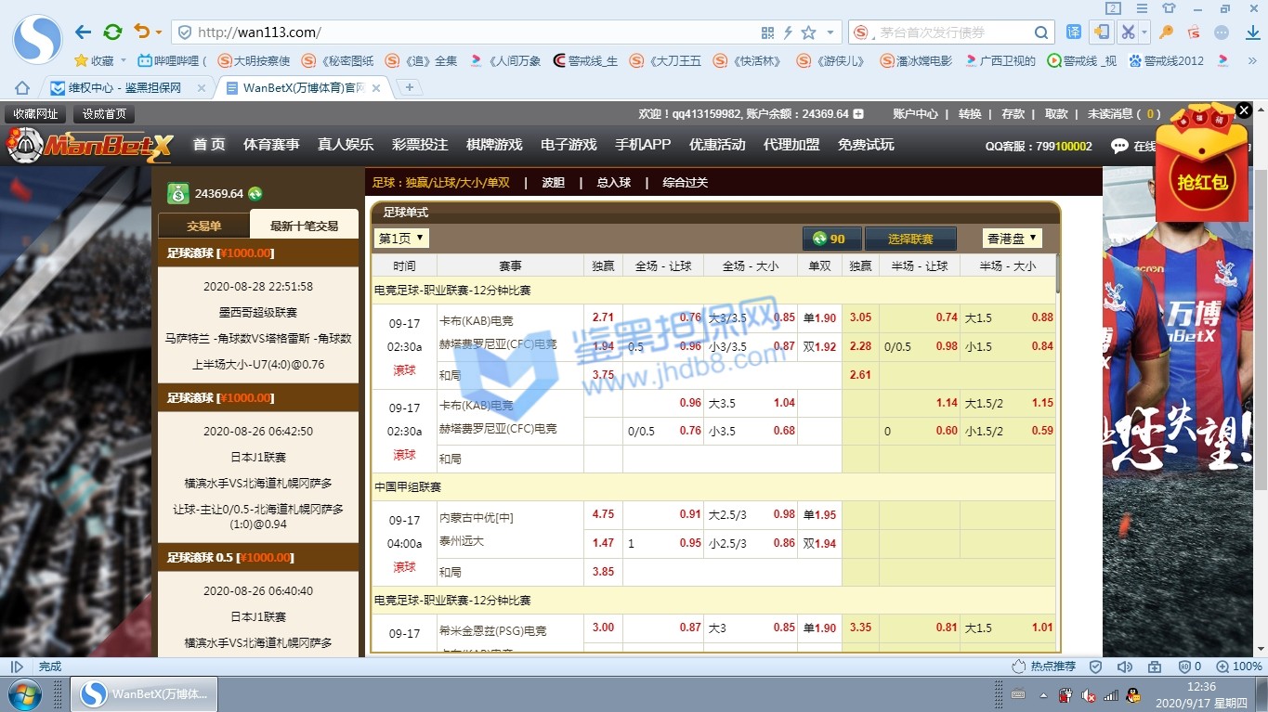The width and height of the screenshot is (1268, 712).
Task: Click the 在线客服 chat bubble icon
Action: tap(1119, 146)
